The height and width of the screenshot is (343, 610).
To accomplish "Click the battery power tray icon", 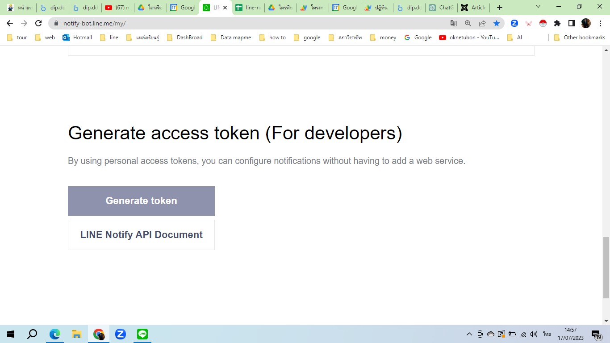I will (x=512, y=334).
